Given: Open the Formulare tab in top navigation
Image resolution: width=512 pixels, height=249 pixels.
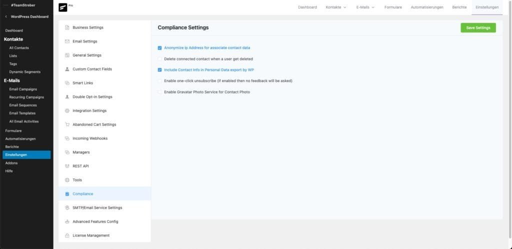Looking at the screenshot, I should click(x=393, y=7).
